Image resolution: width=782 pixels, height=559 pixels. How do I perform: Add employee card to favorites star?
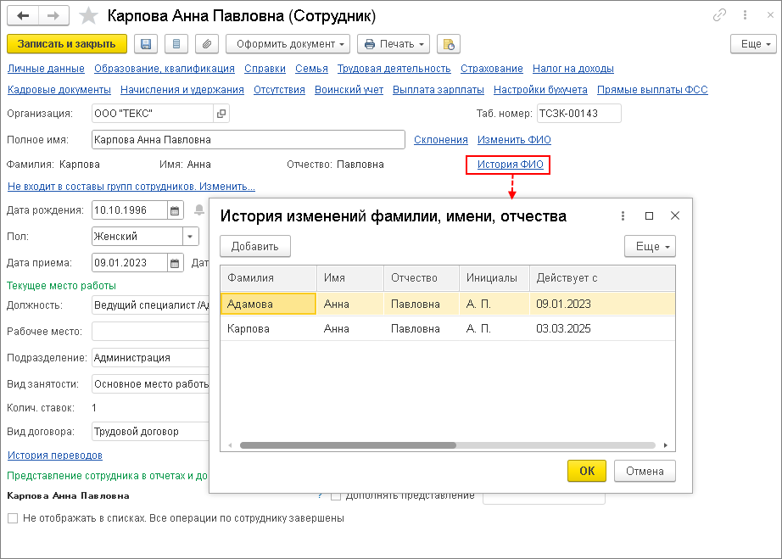coord(88,16)
